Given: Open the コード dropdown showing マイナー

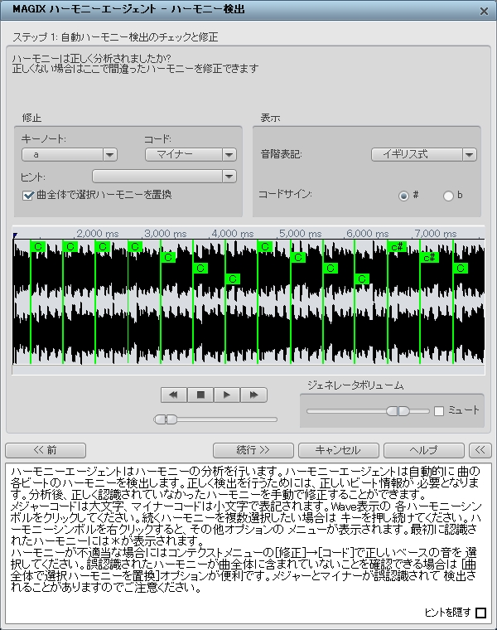Looking at the screenshot, I should (191, 155).
